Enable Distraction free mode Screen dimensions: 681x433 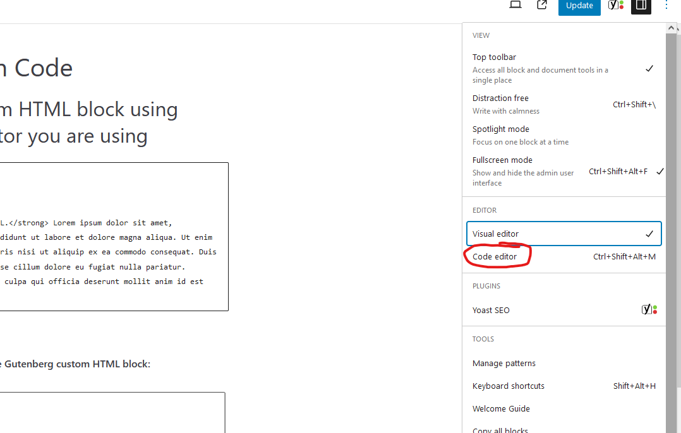[563, 104]
